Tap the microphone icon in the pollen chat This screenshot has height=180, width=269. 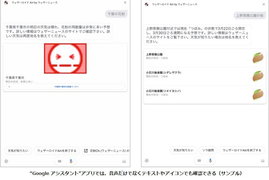[x=71, y=161]
